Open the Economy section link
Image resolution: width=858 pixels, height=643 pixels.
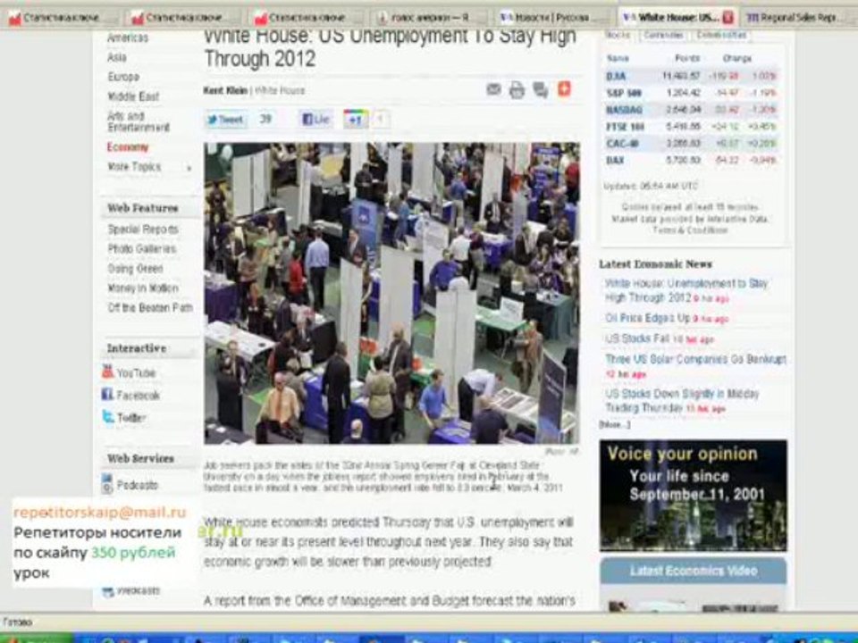[x=128, y=147]
